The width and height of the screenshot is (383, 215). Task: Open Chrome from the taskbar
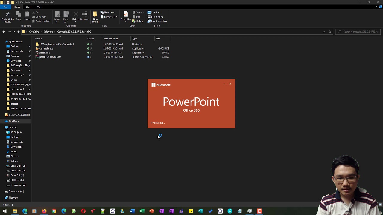(54, 211)
